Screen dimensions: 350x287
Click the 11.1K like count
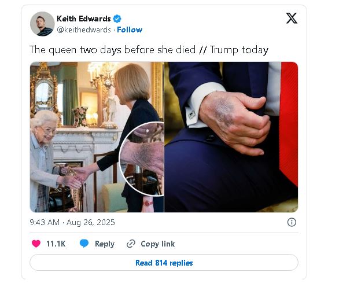pos(56,244)
